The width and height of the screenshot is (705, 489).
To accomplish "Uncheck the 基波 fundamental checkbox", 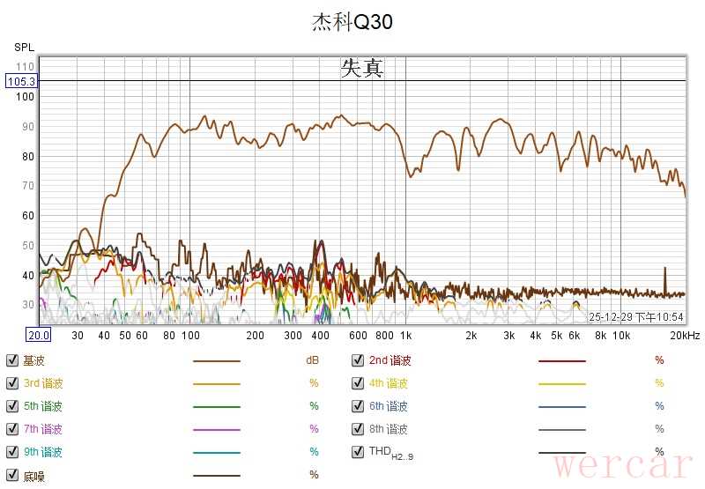I will [11, 360].
